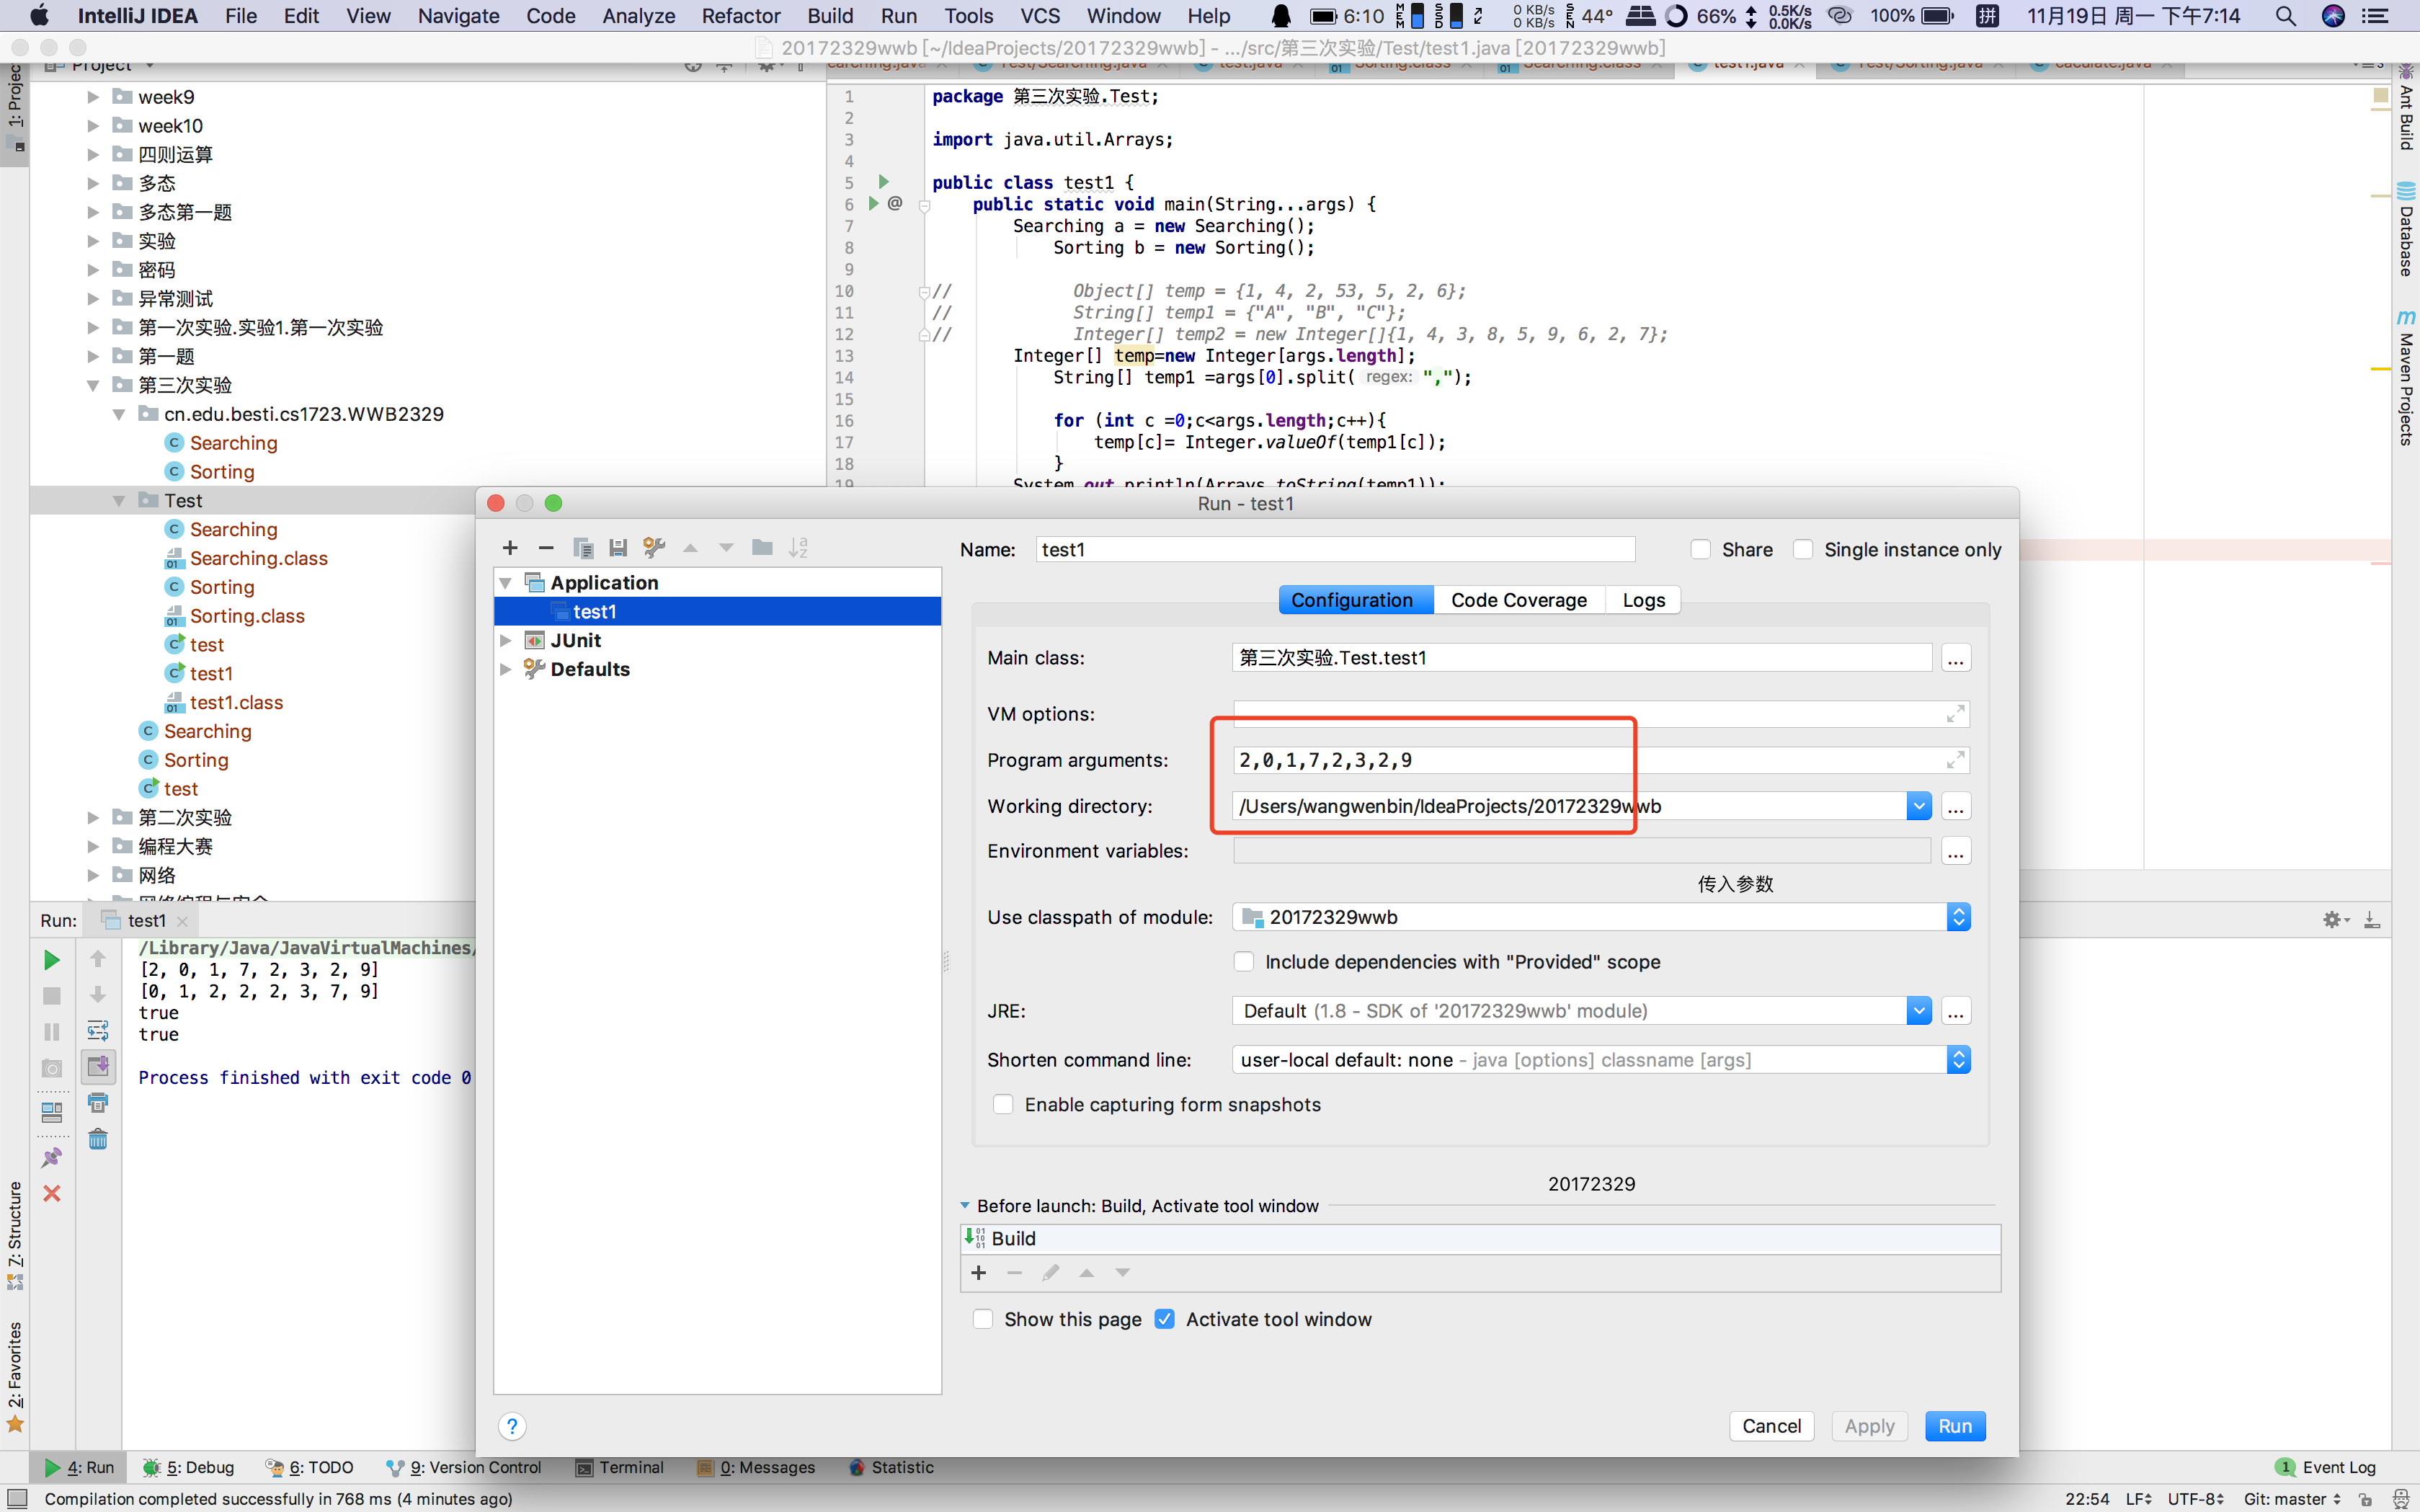The height and width of the screenshot is (1512, 2420).
Task: Open Shorten command line dropdown
Action: pos(1959,1060)
